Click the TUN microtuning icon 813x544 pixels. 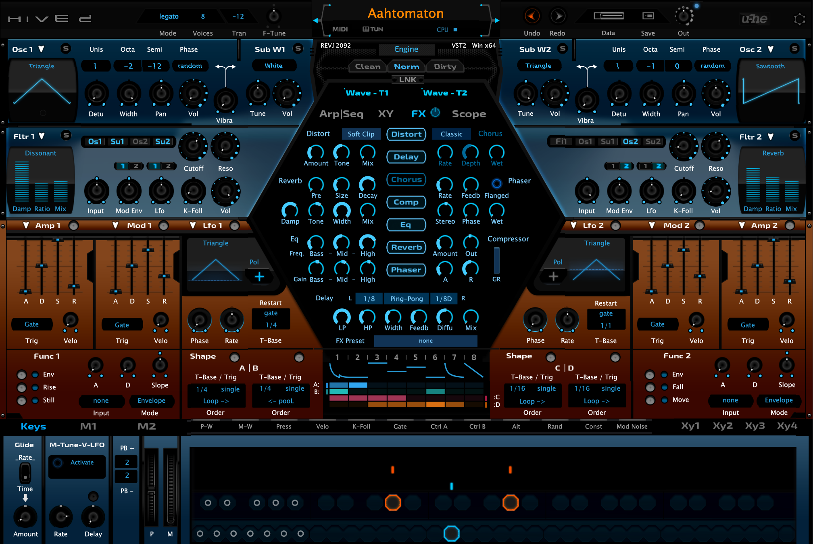click(x=373, y=29)
